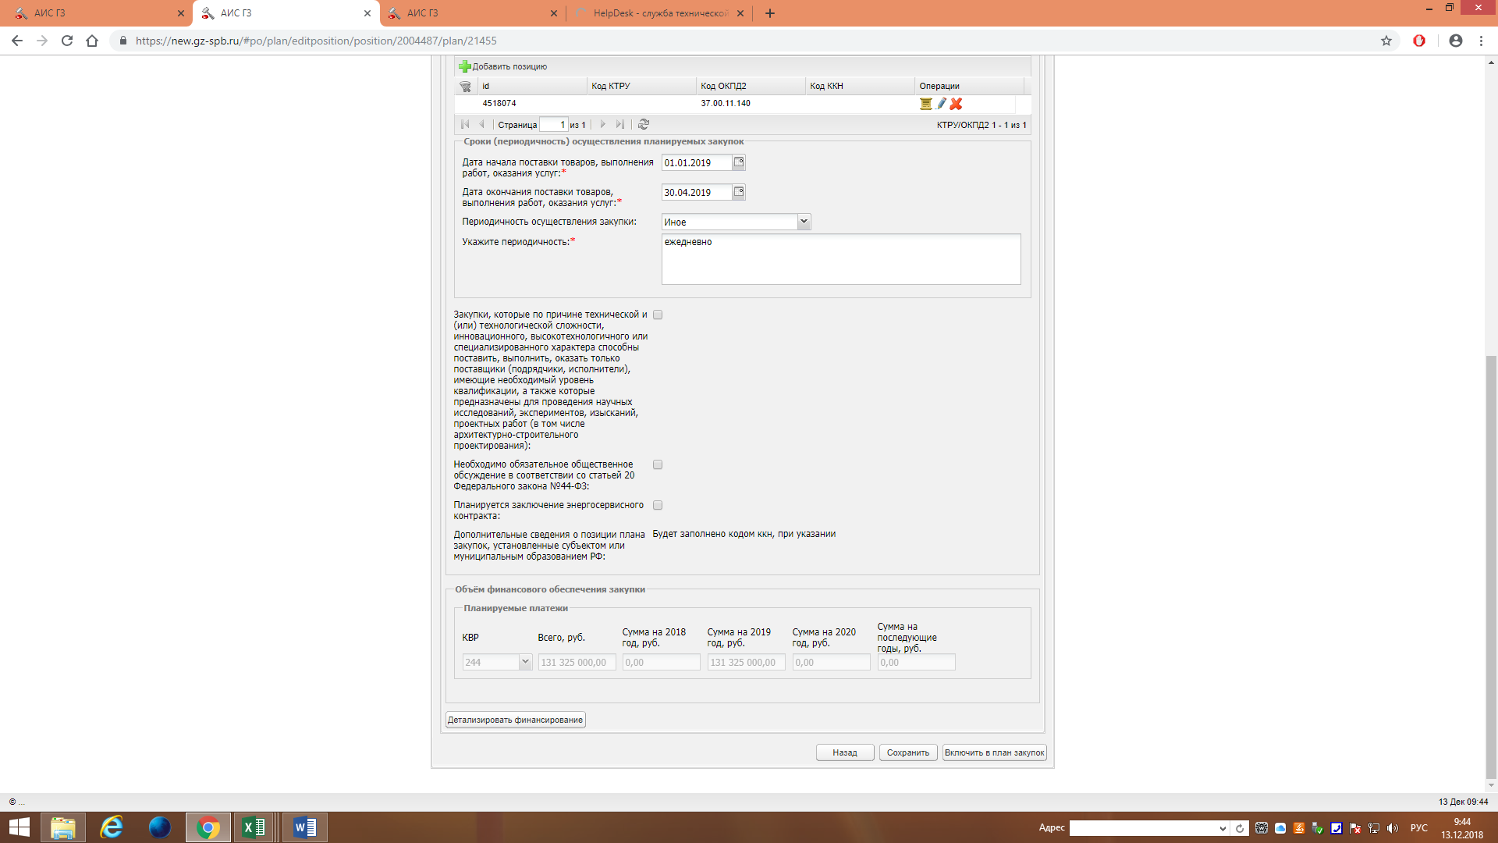The image size is (1498, 843).
Task: Open calendar for delivery end date
Action: pos(738,192)
